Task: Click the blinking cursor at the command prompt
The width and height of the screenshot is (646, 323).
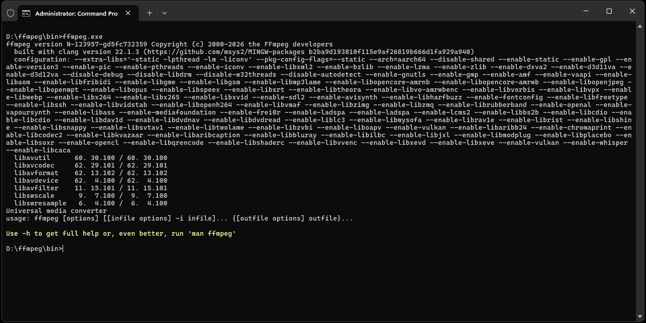Action: coord(63,248)
